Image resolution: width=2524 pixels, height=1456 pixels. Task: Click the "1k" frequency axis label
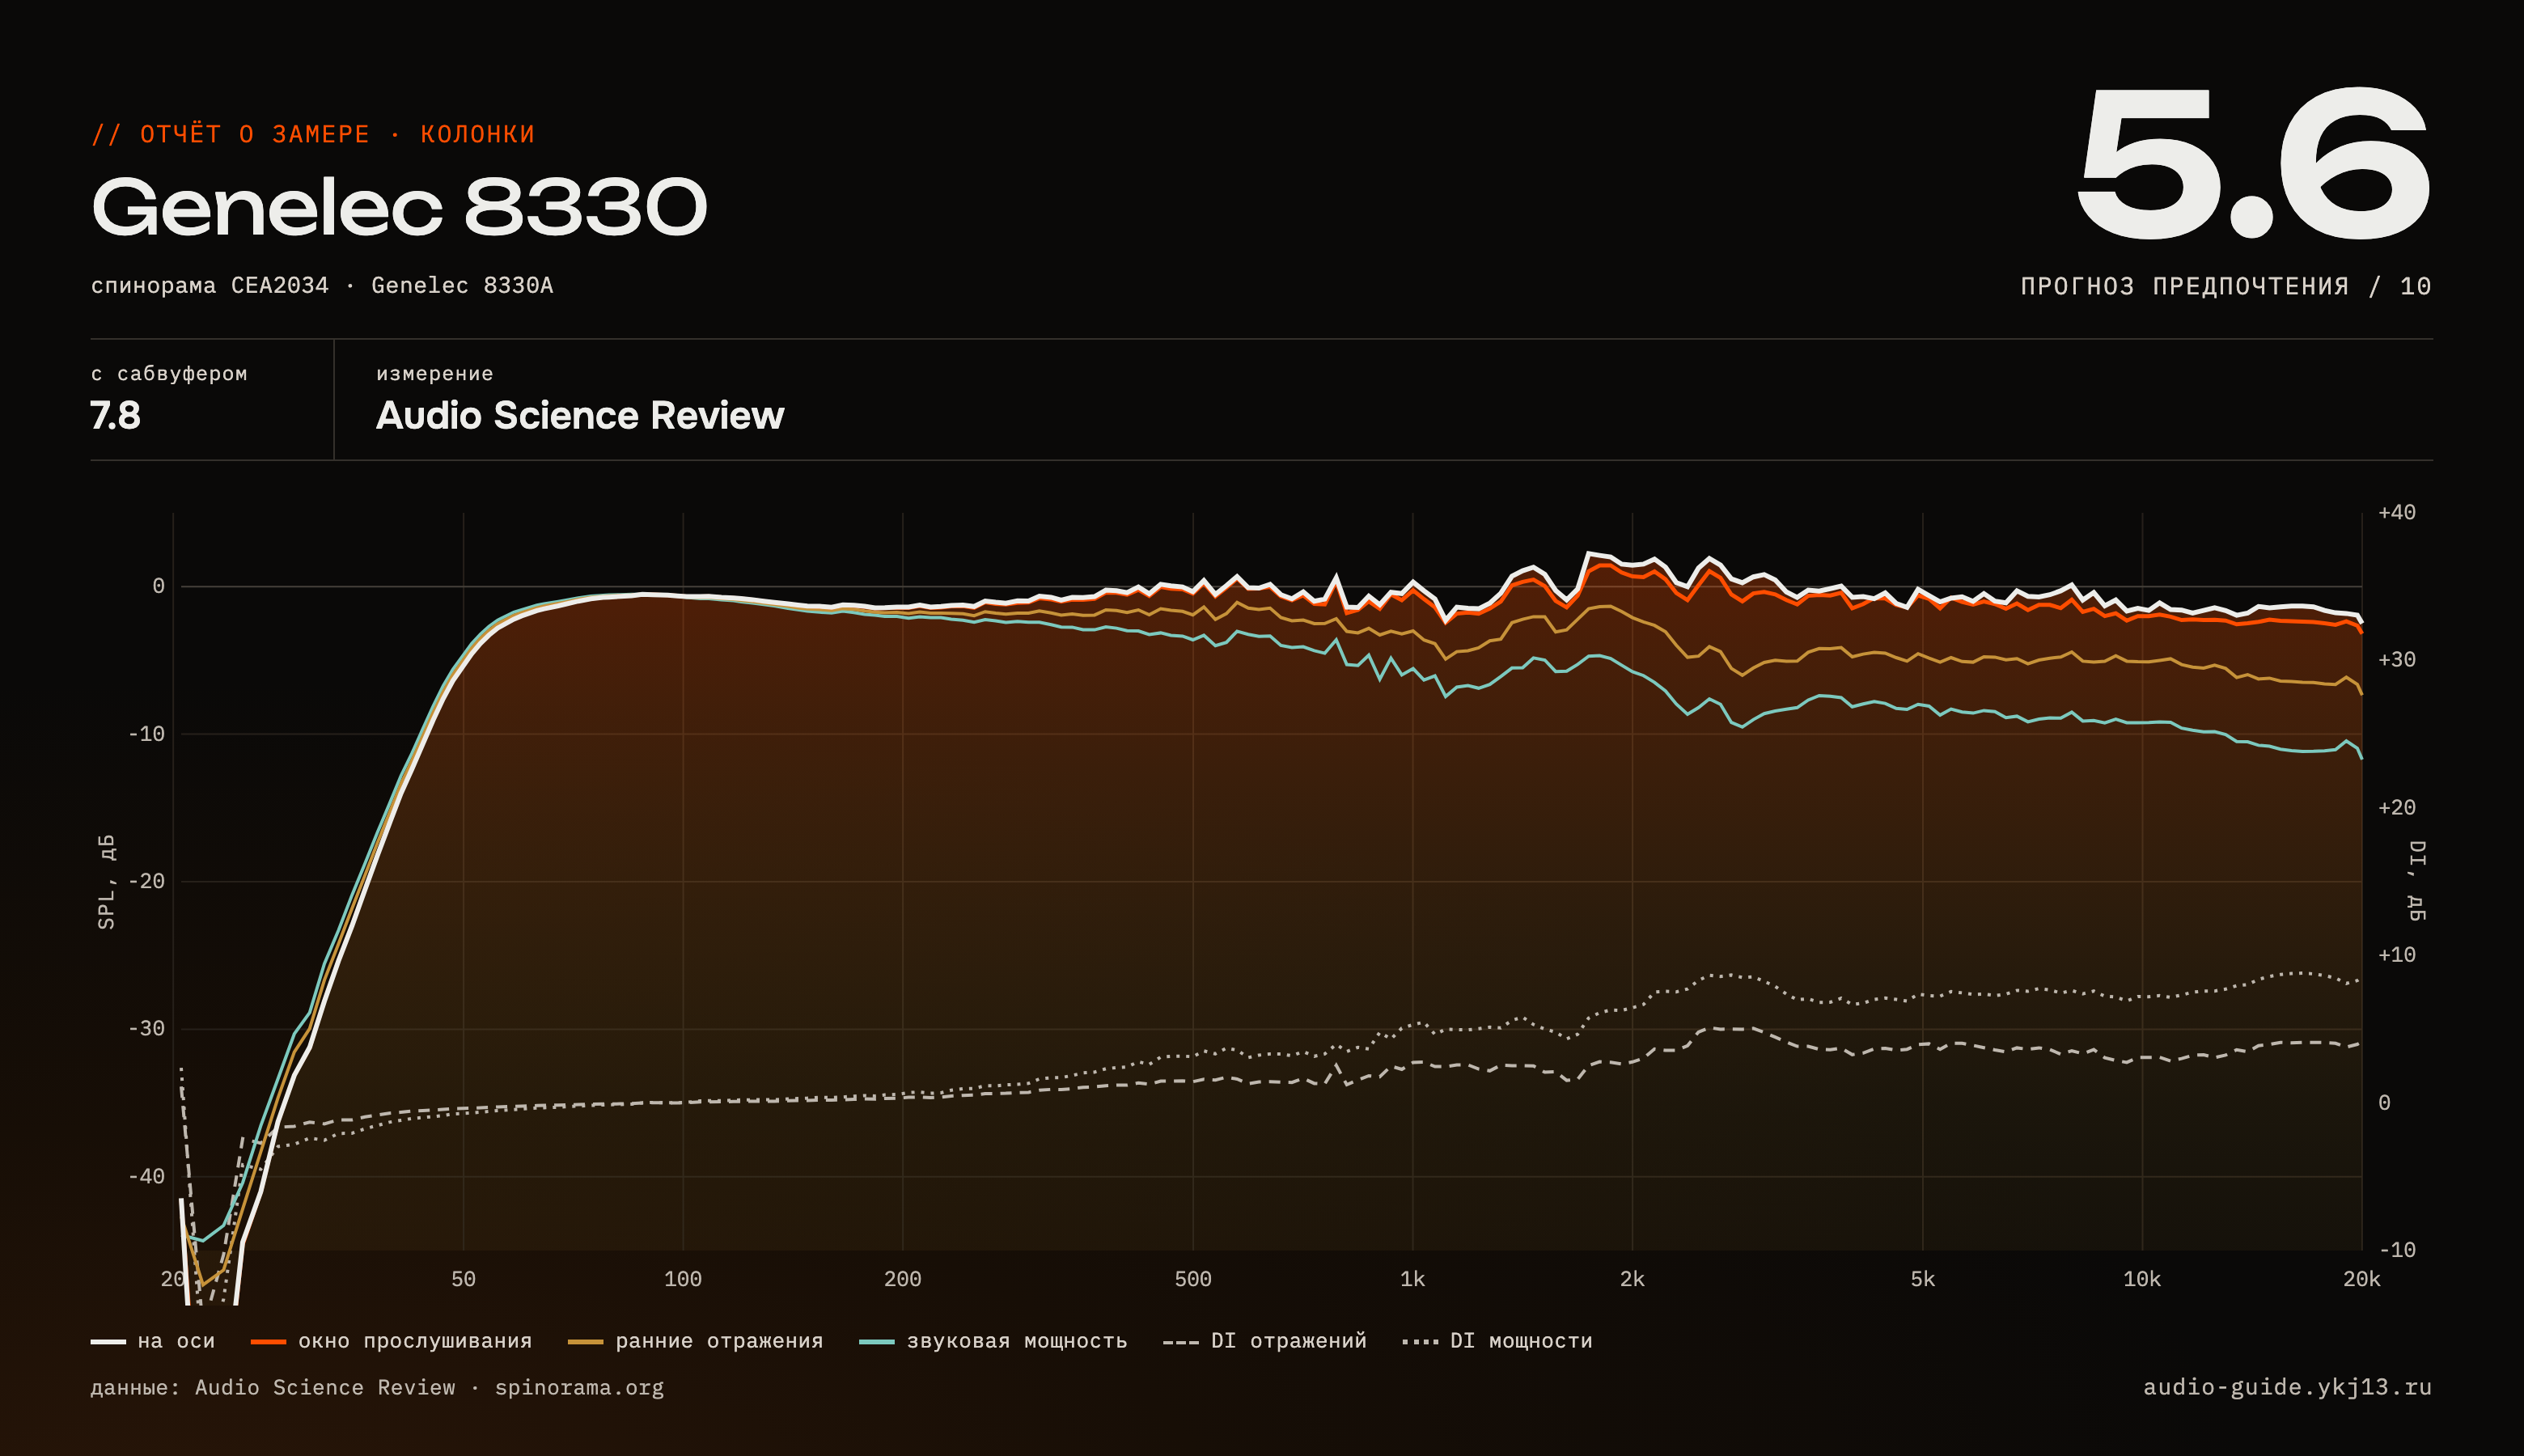click(x=1412, y=1279)
